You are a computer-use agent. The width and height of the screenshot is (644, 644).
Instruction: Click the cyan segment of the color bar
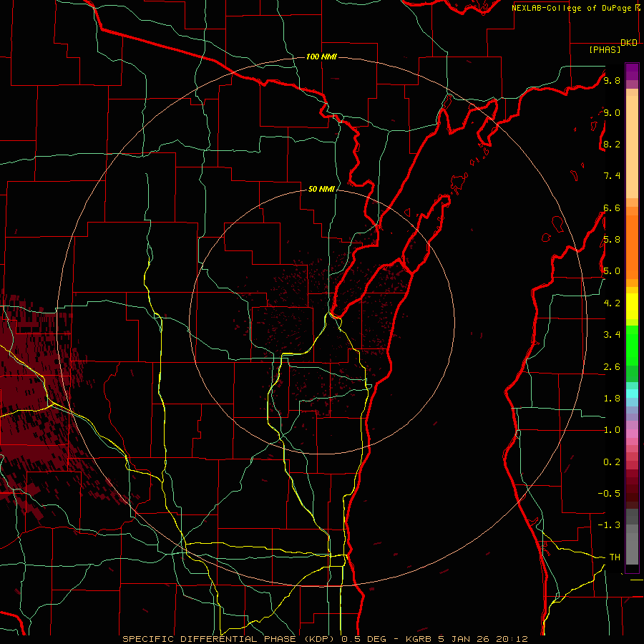pyautogui.click(x=632, y=393)
